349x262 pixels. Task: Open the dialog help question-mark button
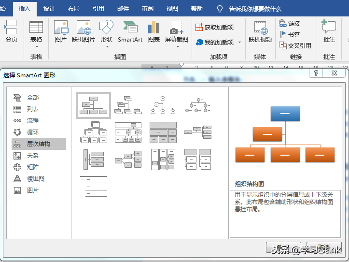coord(316,73)
